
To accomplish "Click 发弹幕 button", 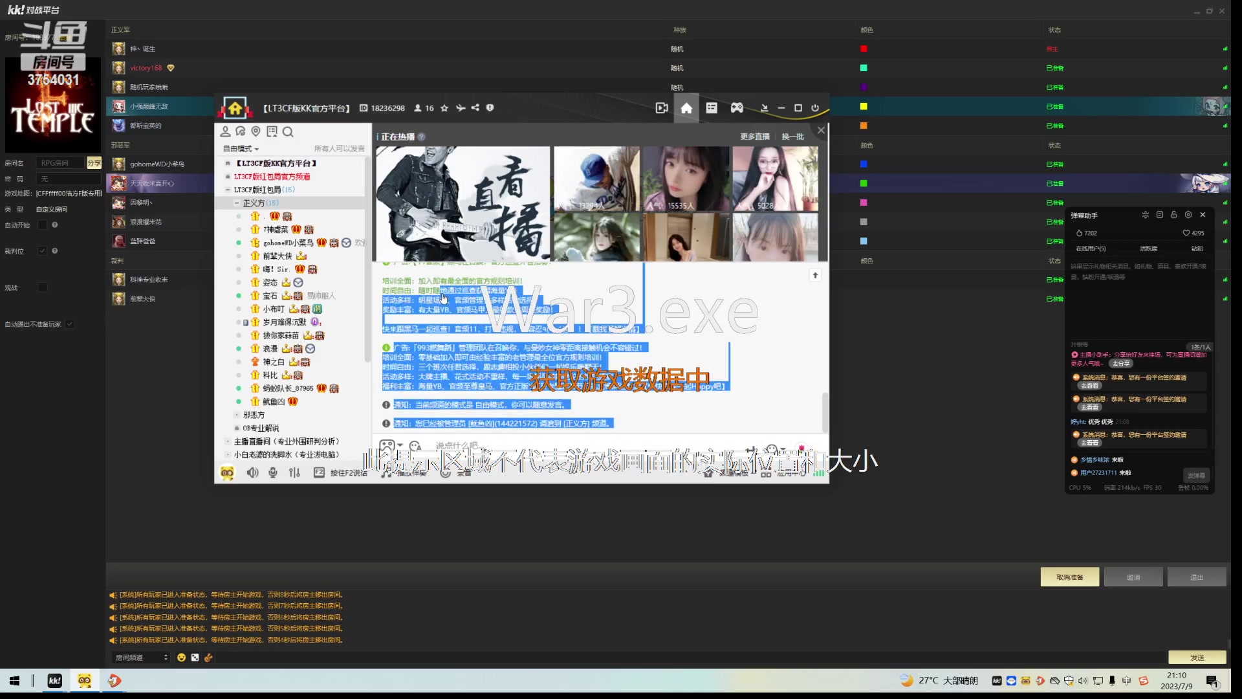I will click(1196, 476).
